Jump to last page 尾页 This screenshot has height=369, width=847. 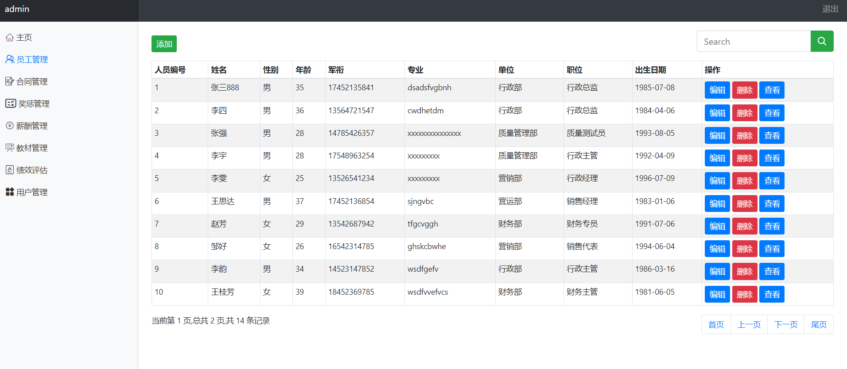(819, 324)
